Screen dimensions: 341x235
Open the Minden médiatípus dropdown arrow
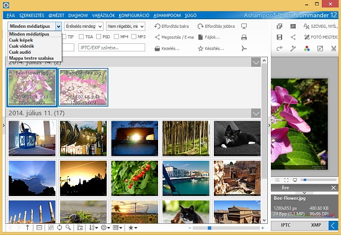click(x=58, y=27)
